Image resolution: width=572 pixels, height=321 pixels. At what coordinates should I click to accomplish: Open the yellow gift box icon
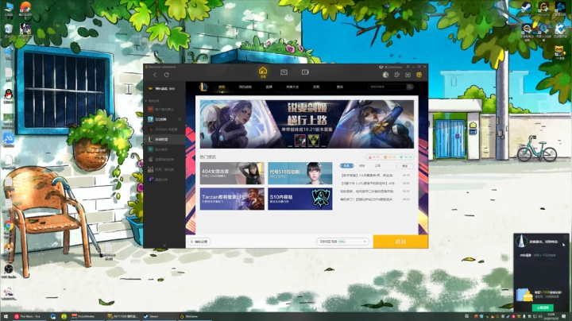pos(419,75)
